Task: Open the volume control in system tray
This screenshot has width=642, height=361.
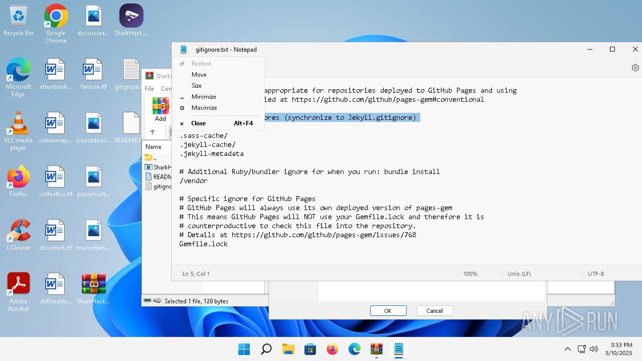Action: [x=594, y=349]
